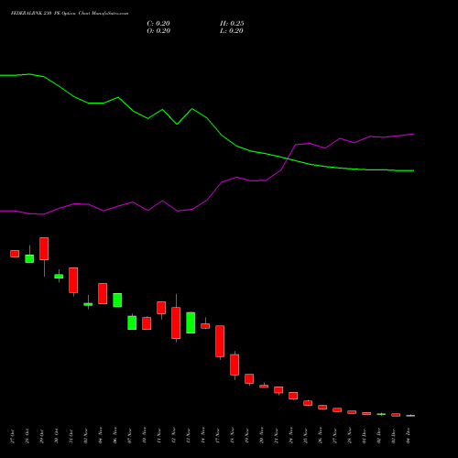
Task: Click the green candlestick for 06 Nov
Action: [x=117, y=300]
